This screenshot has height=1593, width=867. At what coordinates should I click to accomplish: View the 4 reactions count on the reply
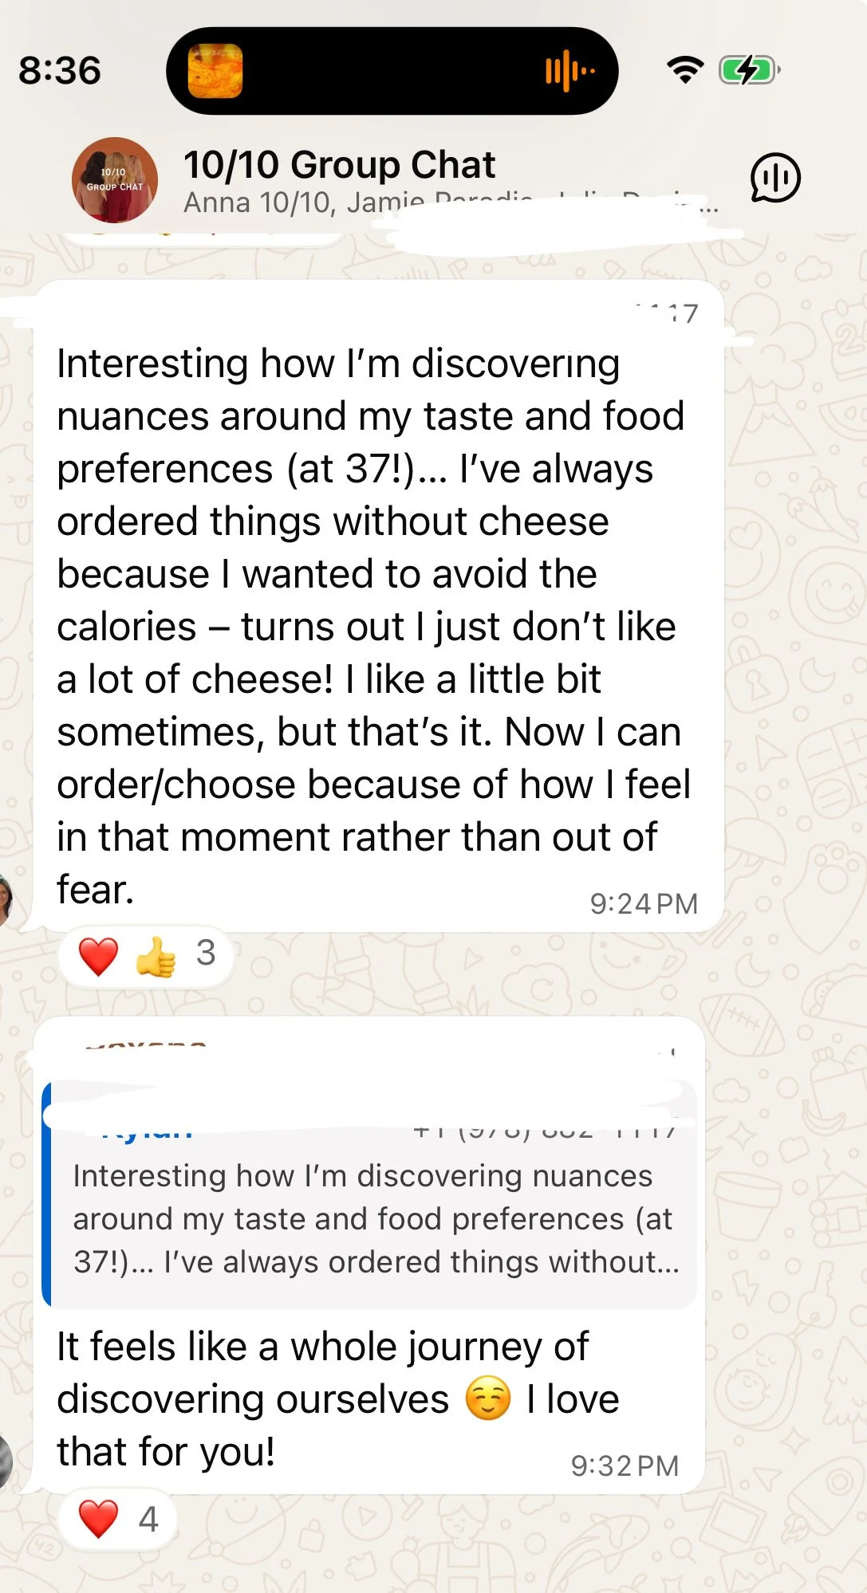[148, 1519]
